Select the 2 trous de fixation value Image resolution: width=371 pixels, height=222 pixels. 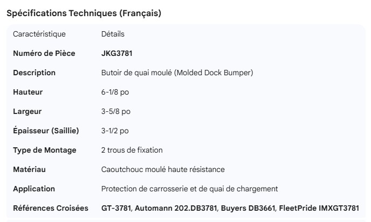[x=132, y=150]
